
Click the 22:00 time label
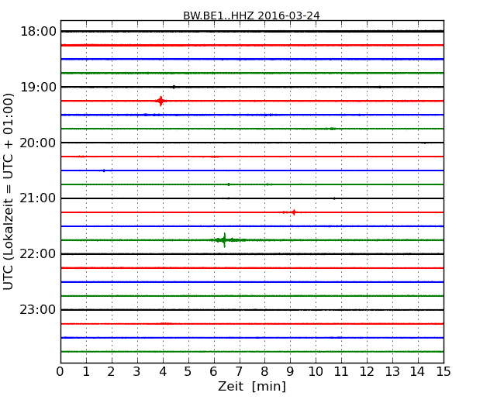38,254
